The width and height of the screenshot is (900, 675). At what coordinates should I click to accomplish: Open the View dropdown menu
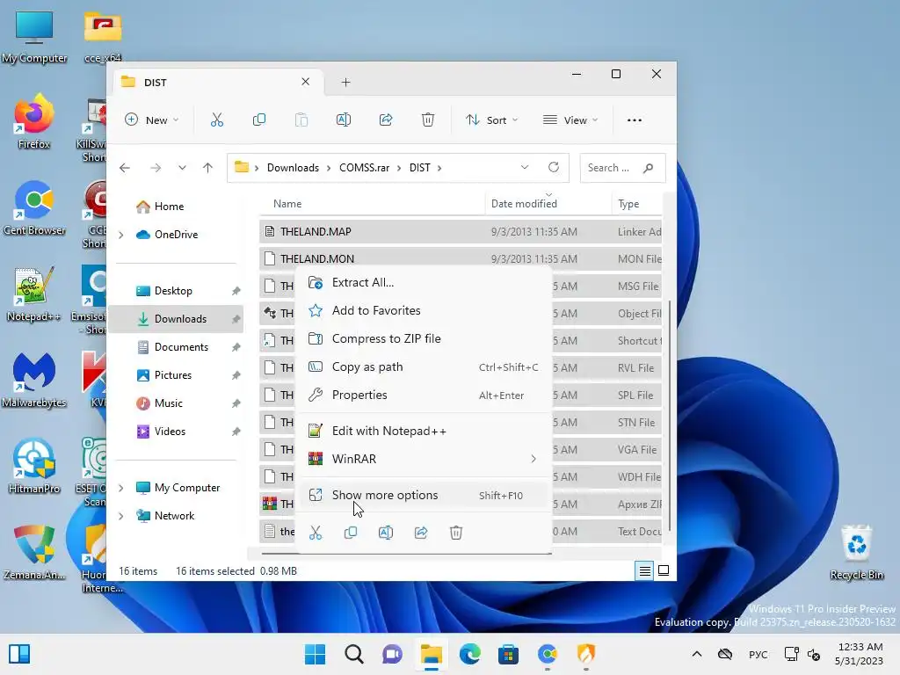[570, 120]
